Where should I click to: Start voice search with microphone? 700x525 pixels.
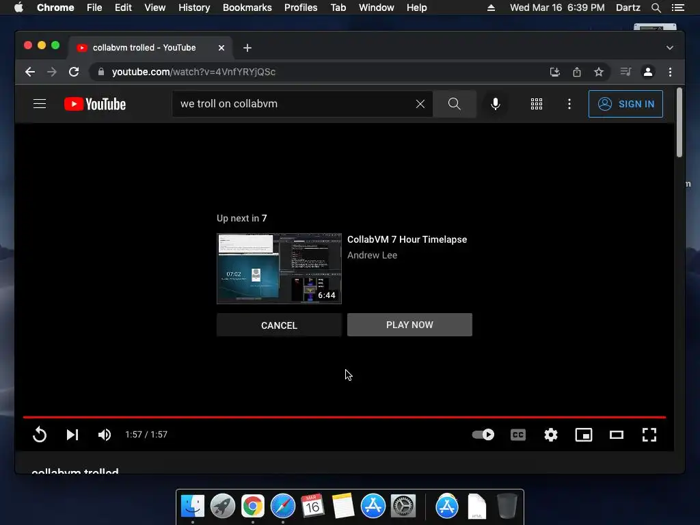(495, 104)
